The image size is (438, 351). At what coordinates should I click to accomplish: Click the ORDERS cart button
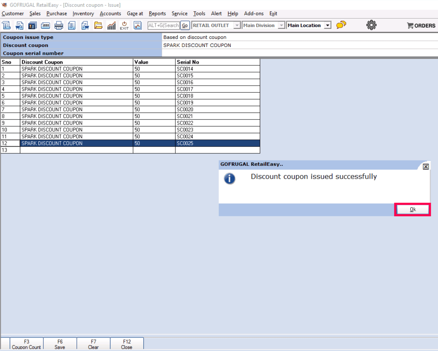(421, 25)
